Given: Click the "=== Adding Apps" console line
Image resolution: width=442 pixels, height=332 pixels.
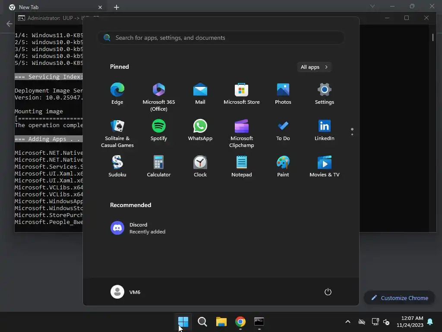Looking at the screenshot, I should click(x=49, y=139).
